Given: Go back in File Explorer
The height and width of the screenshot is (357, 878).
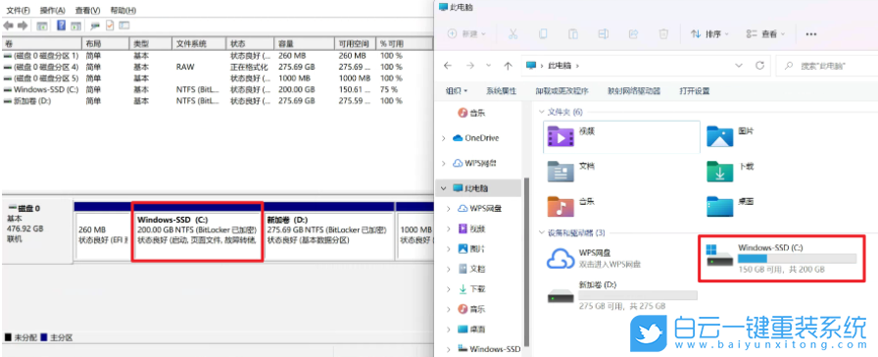Looking at the screenshot, I should pyautogui.click(x=448, y=66).
